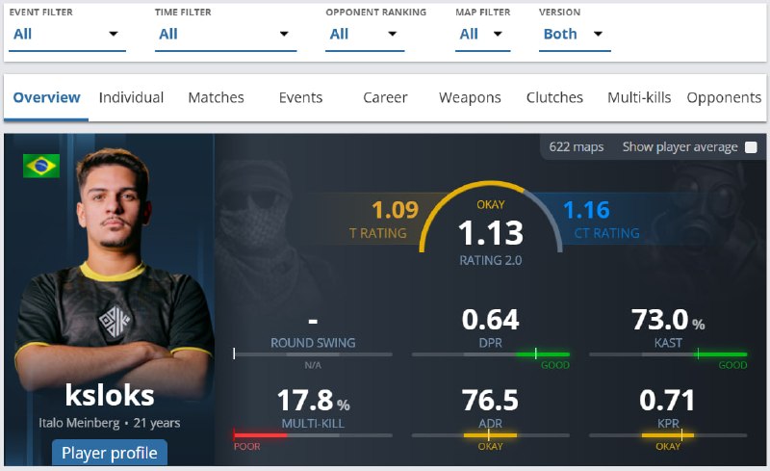Click the 0.71 KPR value
The image size is (770, 471).
[667, 400]
